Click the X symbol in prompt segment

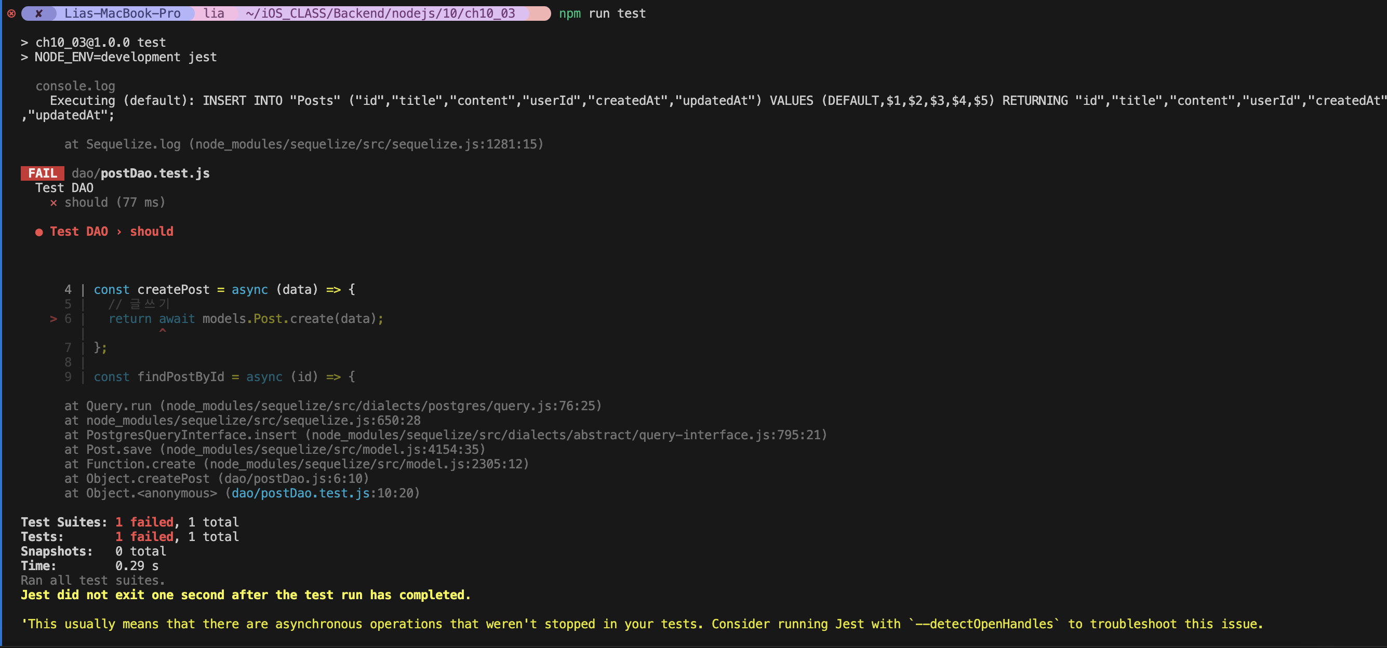[39, 14]
